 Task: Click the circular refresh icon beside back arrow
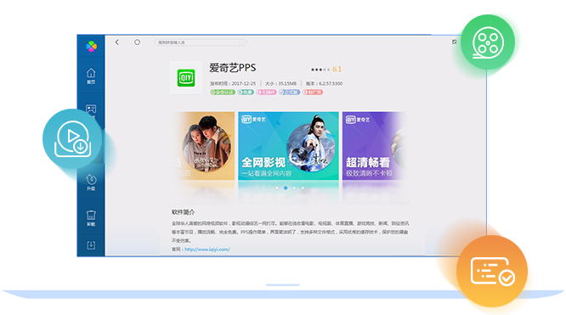pos(137,42)
